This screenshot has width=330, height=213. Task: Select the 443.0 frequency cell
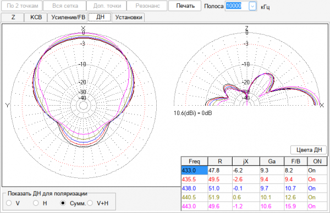[x=195, y=206]
